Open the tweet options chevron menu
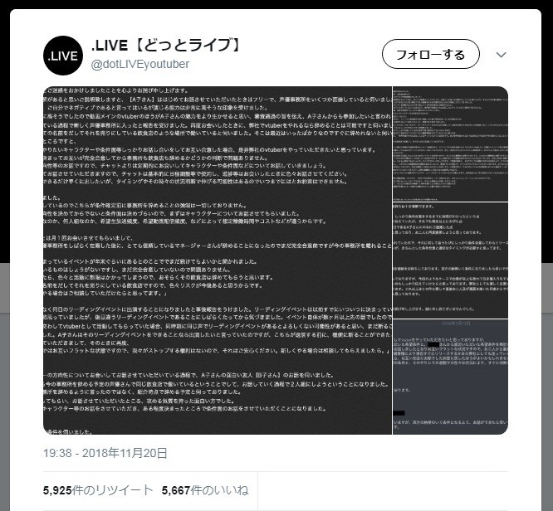 tap(501, 55)
